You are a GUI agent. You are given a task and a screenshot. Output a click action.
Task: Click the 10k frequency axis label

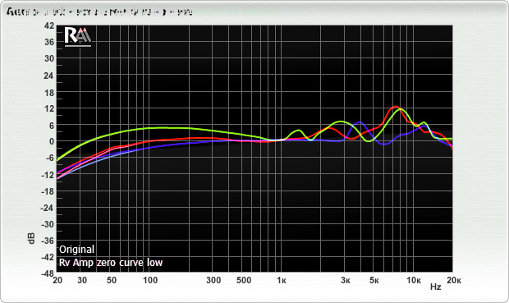[x=414, y=280]
